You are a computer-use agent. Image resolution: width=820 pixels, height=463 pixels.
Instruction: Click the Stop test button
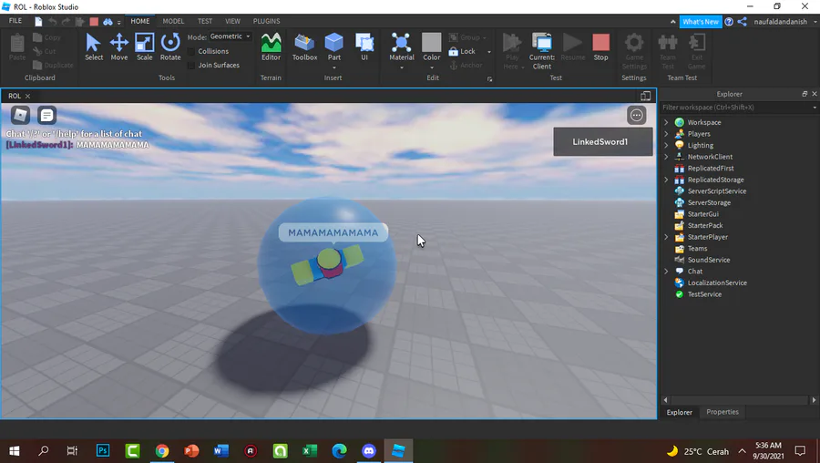601,47
